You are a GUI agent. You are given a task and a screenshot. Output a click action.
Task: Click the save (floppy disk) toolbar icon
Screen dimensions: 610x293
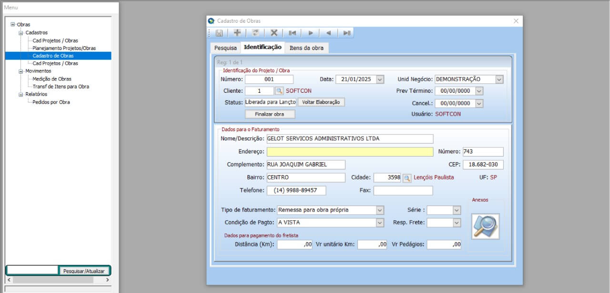pyautogui.click(x=219, y=33)
